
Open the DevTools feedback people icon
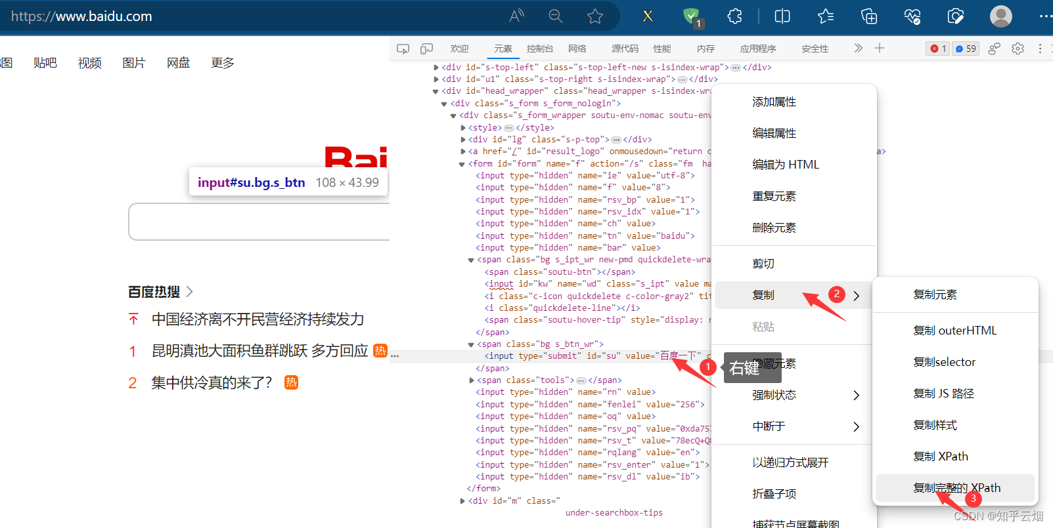[994, 49]
